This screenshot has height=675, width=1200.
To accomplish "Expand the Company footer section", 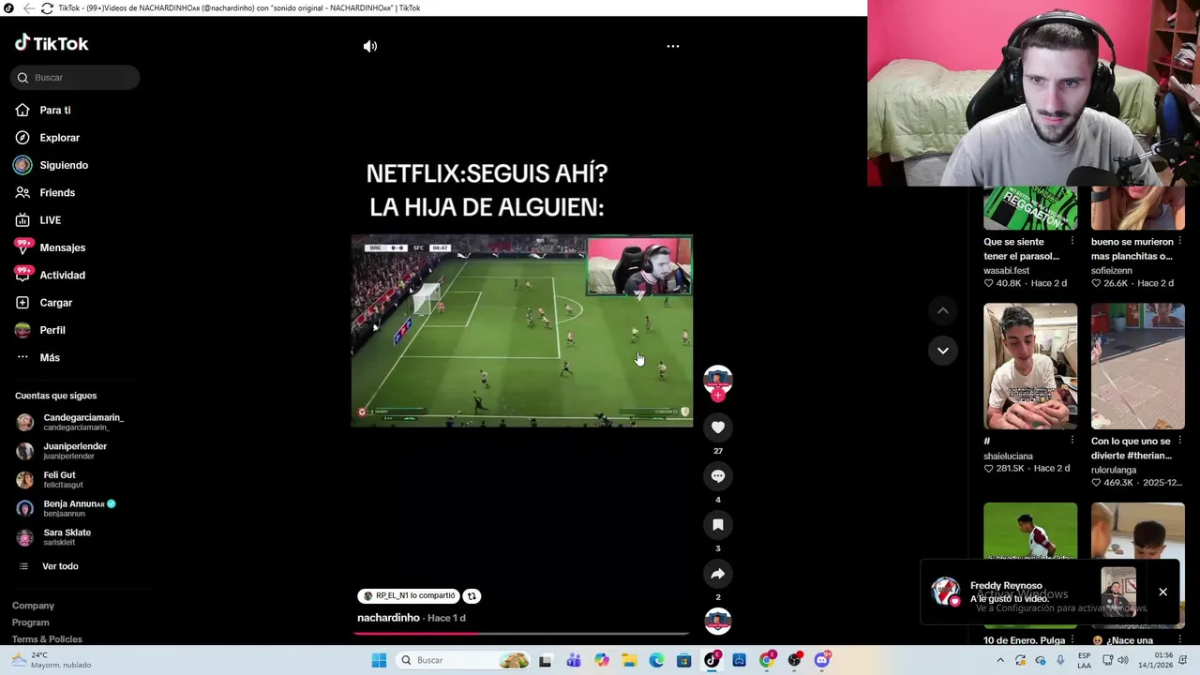I will tap(34, 606).
